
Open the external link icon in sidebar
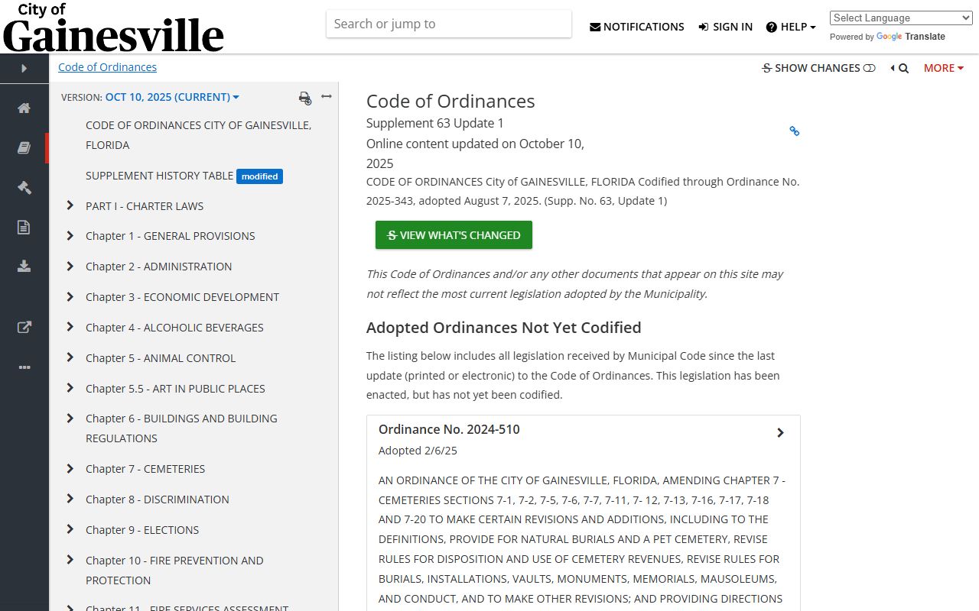click(x=24, y=327)
